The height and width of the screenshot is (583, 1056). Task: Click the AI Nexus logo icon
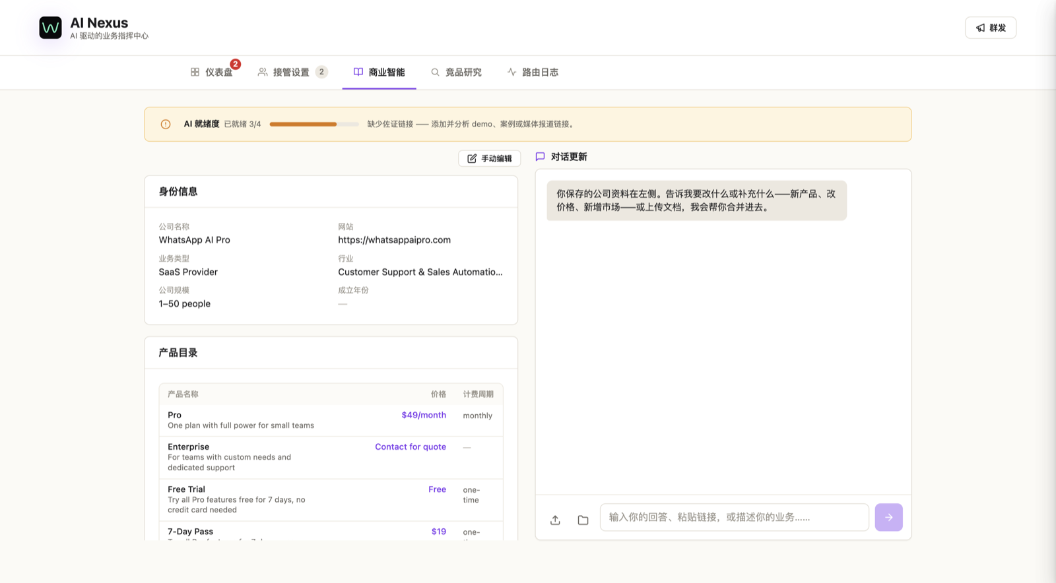[50, 28]
